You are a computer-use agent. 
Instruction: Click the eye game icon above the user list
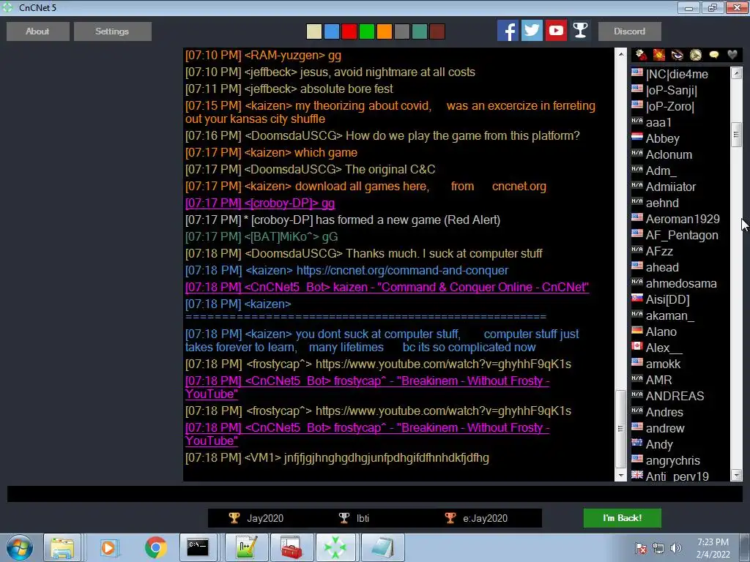677,55
